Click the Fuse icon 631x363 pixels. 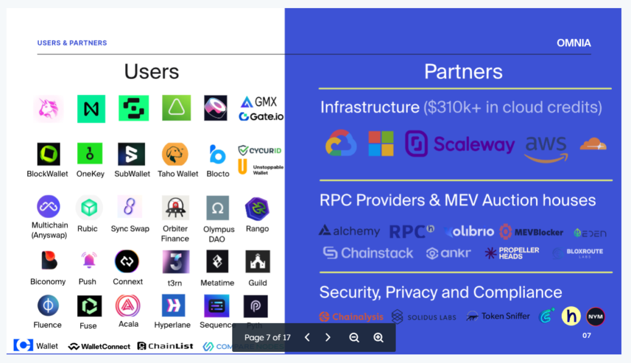point(89,306)
